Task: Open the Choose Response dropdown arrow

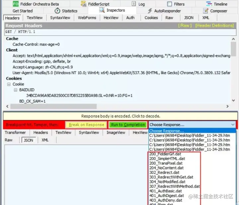Action: [x=233, y=125]
